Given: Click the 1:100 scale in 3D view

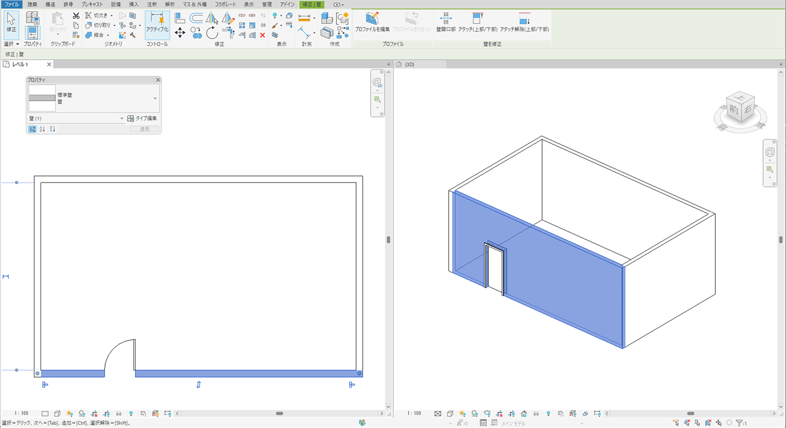Looking at the screenshot, I should tap(414, 413).
